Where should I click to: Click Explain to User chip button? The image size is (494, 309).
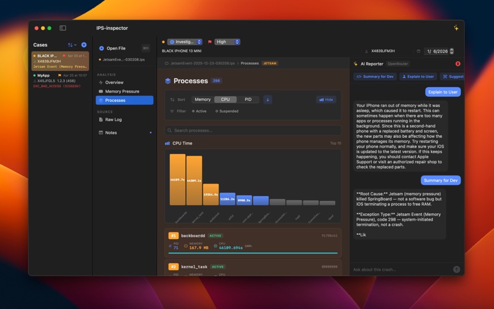[x=418, y=76]
